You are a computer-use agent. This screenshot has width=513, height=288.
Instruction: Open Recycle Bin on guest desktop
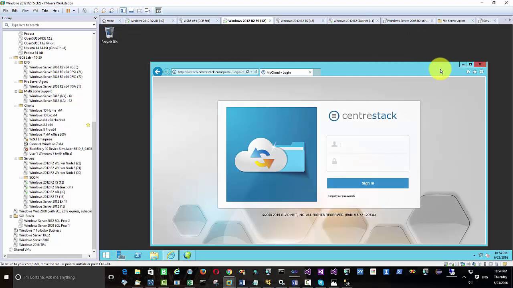click(x=109, y=35)
